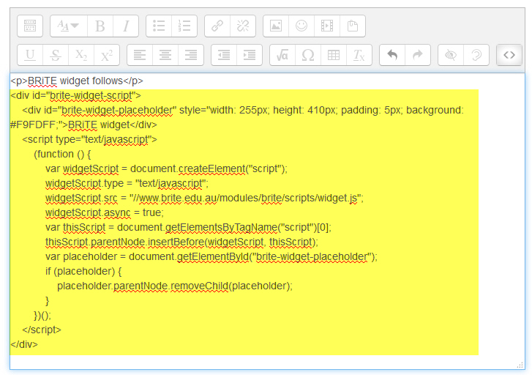Apply superscript formatting
The height and width of the screenshot is (375, 532).
[107, 55]
